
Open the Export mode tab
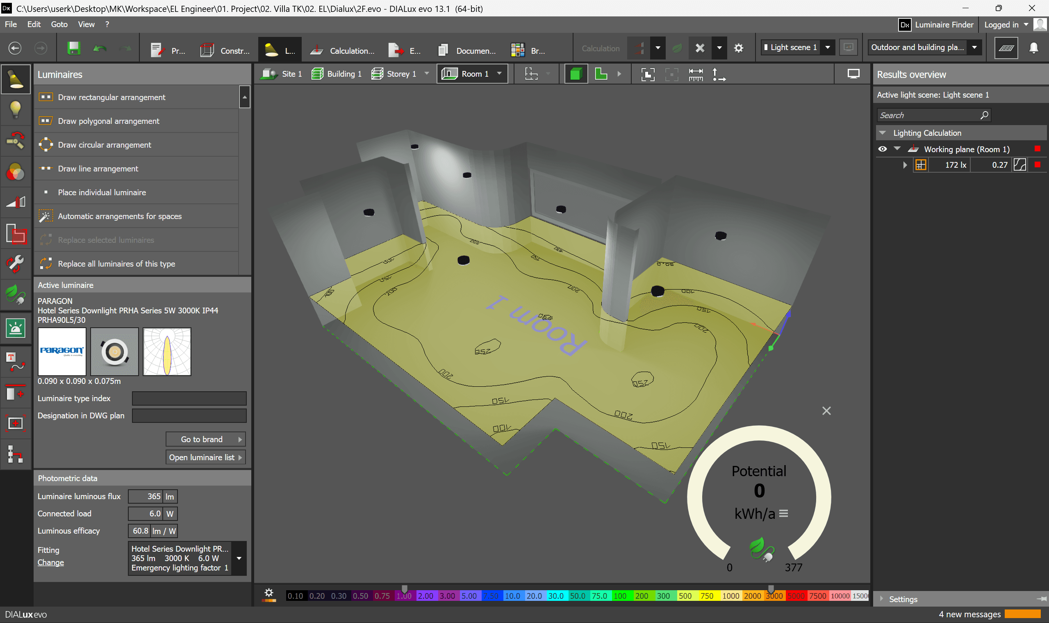pyautogui.click(x=405, y=50)
